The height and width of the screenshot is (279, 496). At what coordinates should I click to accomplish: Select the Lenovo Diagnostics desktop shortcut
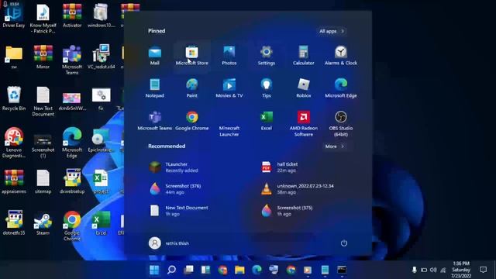(14, 143)
